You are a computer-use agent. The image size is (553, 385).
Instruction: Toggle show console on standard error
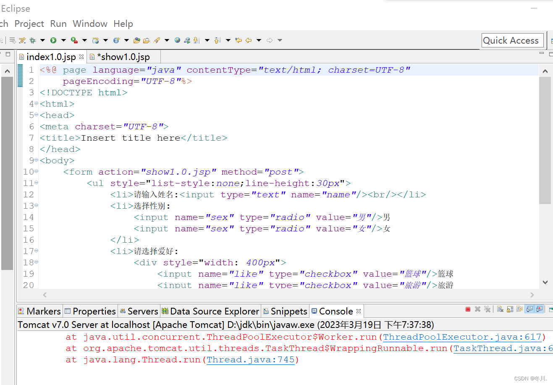point(539,309)
